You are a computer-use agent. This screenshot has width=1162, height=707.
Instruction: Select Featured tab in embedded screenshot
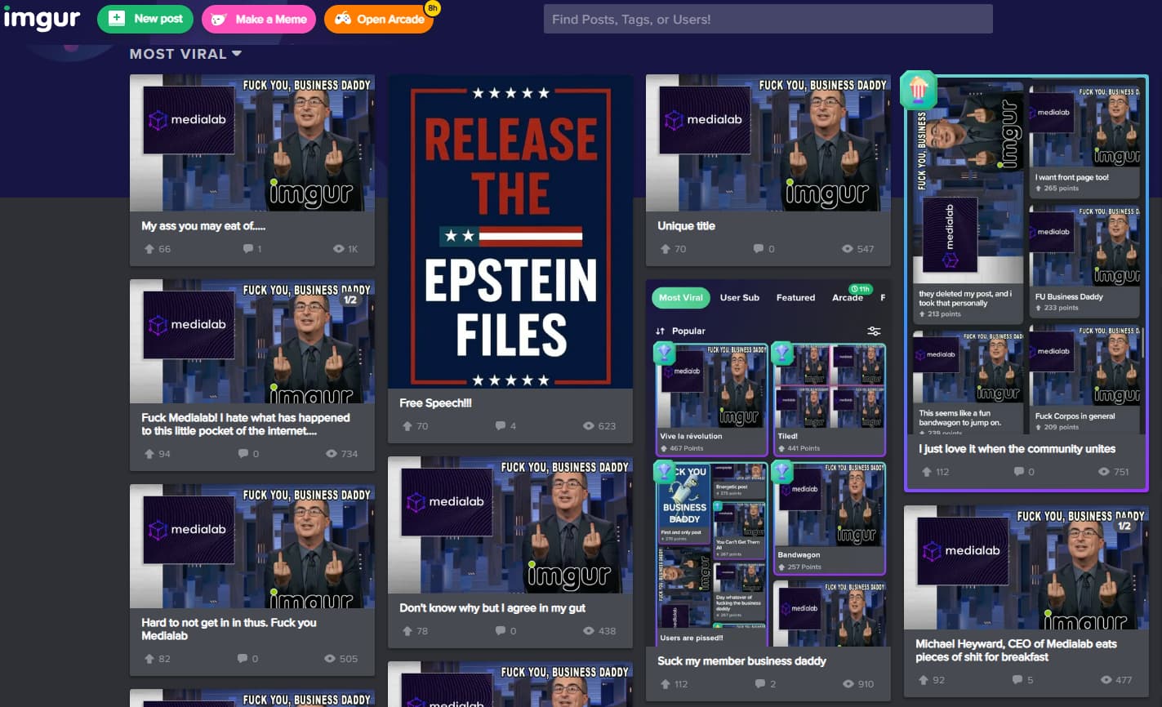coord(795,298)
